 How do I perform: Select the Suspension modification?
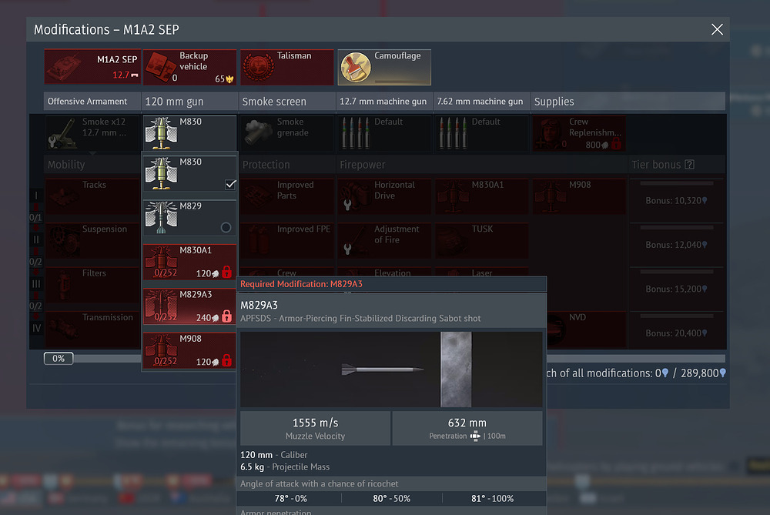click(92, 240)
